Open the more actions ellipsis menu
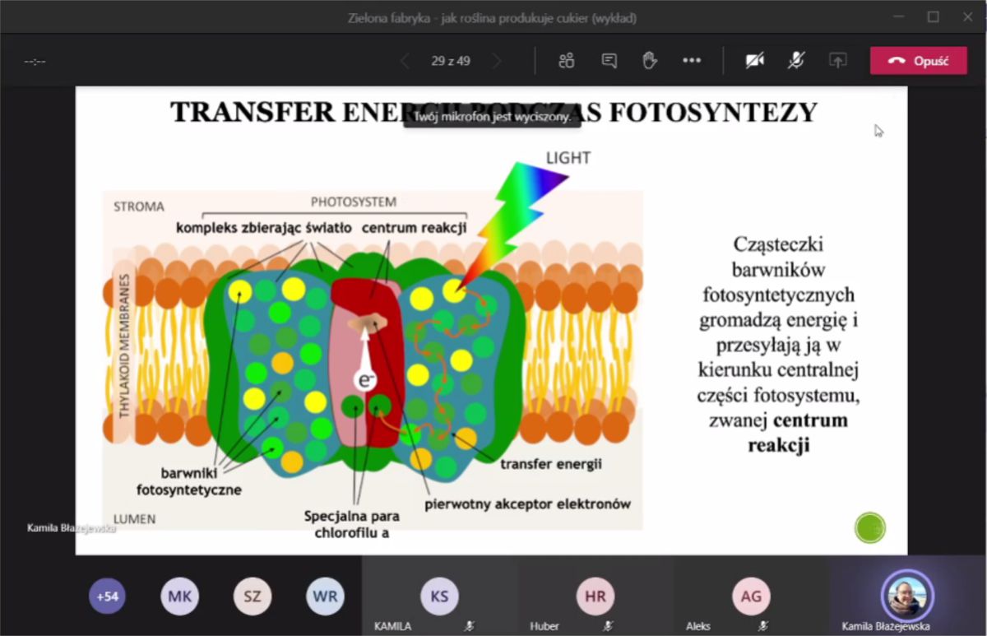Screen dimensions: 987x636 692,61
